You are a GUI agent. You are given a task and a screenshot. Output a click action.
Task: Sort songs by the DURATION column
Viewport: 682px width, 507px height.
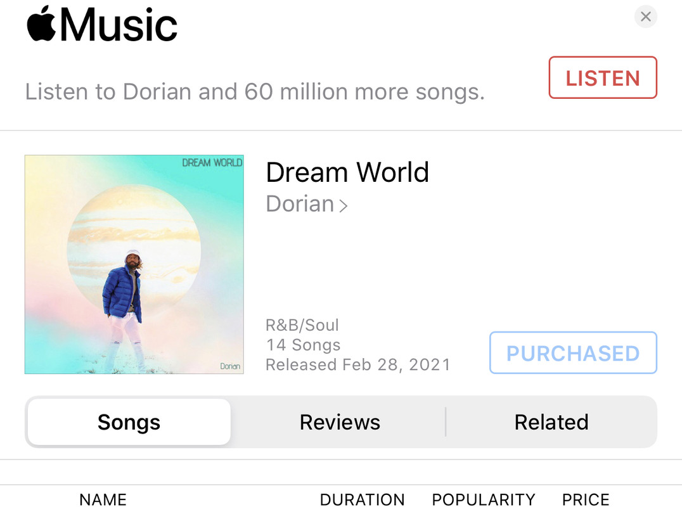(x=363, y=499)
